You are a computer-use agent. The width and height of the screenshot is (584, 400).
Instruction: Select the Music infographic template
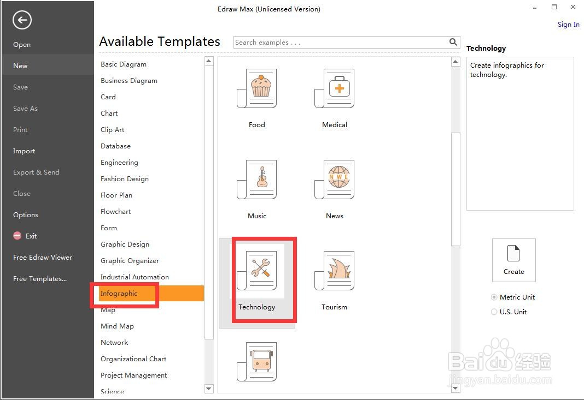tap(257, 189)
